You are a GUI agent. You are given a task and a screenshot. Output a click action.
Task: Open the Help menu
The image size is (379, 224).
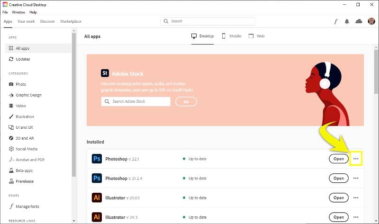33,12
